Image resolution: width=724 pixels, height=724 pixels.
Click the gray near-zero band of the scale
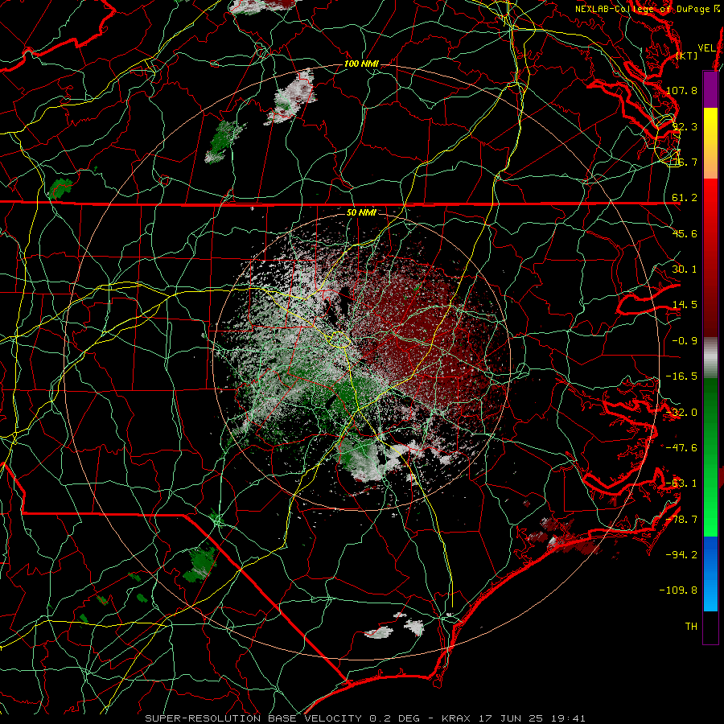(x=710, y=357)
